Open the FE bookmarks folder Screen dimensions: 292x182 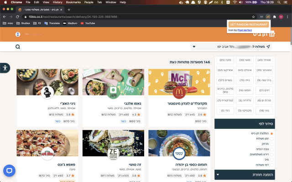point(37,23)
